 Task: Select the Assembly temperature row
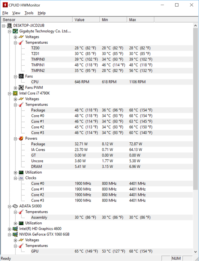112,217
